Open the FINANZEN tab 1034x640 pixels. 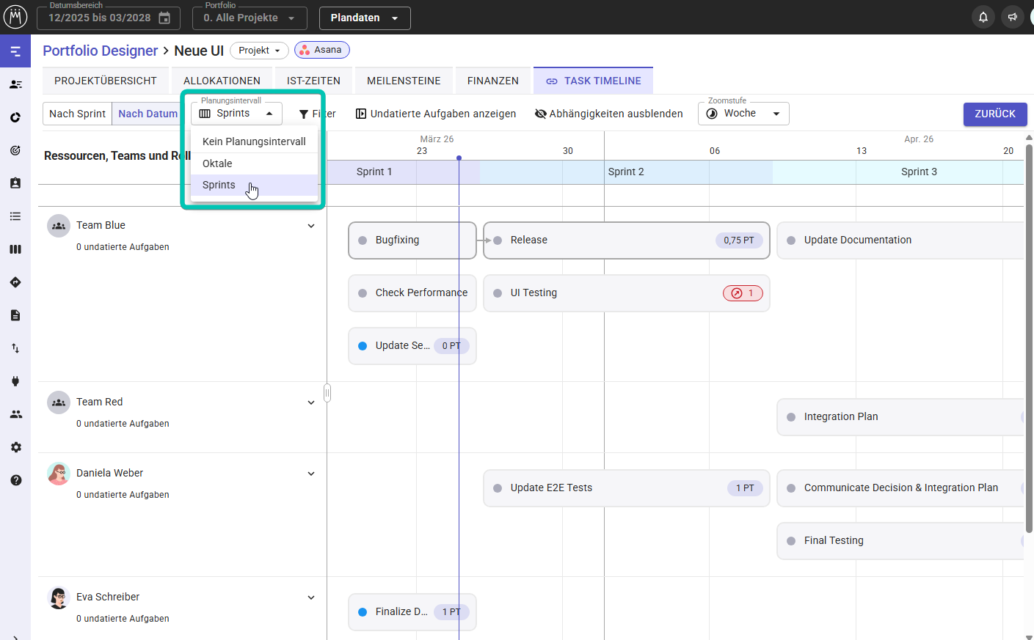click(492, 81)
